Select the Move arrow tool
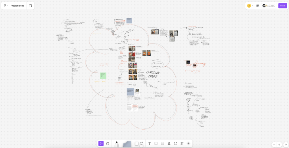This screenshot has width=289, height=148. [x=101, y=143]
